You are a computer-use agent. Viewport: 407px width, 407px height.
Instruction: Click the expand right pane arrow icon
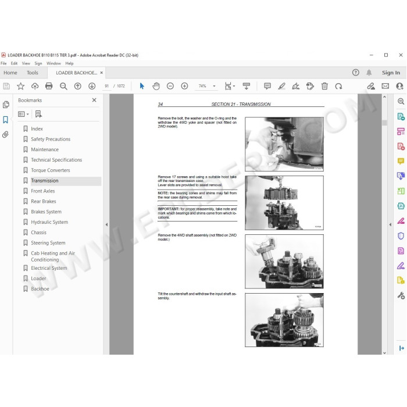402,348
